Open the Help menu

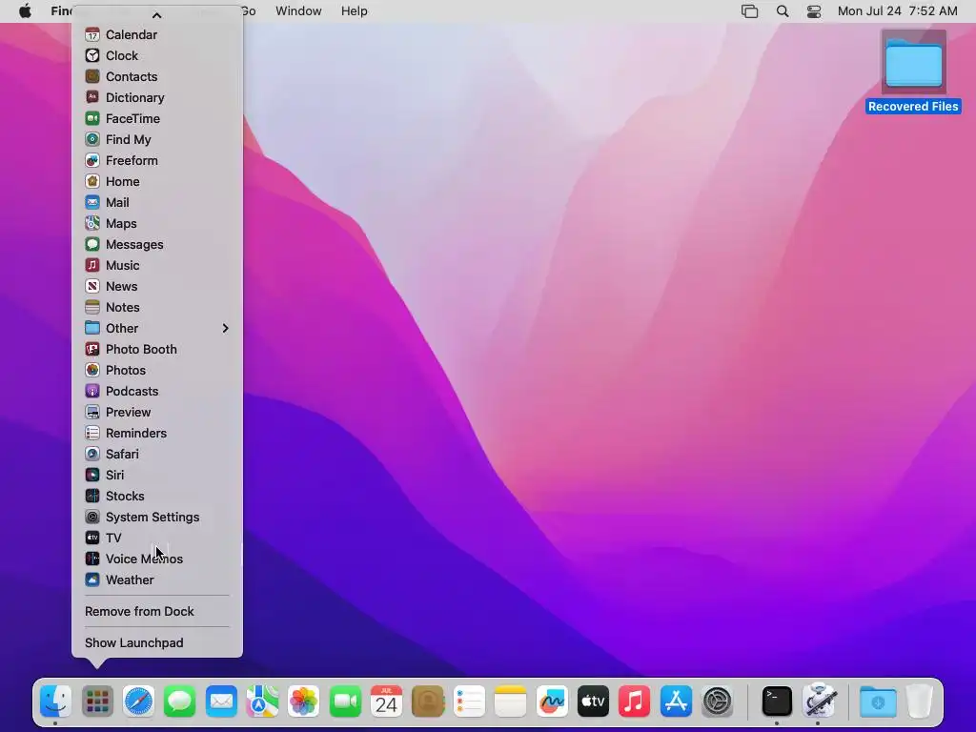click(x=355, y=11)
